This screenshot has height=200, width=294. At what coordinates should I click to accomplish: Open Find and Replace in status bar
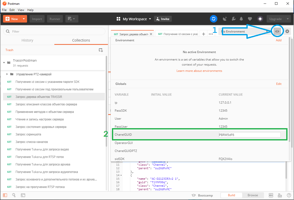[x=14, y=195]
